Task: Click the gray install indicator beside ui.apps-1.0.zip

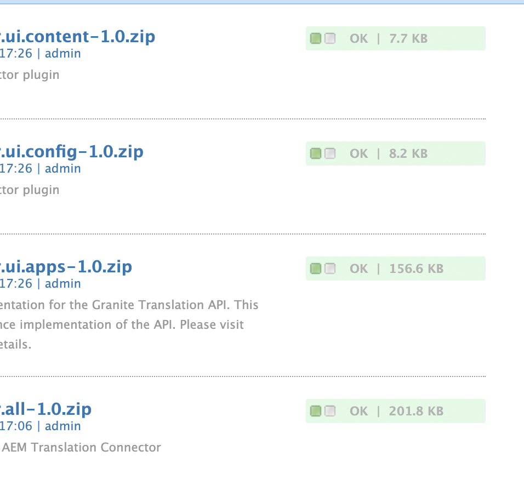Action: click(330, 269)
